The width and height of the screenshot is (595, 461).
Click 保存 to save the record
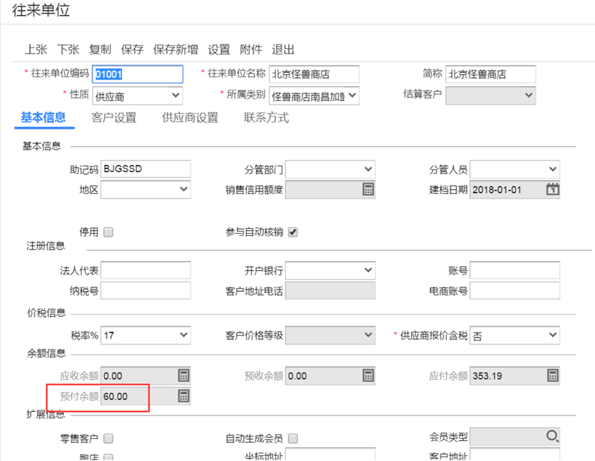(x=132, y=49)
